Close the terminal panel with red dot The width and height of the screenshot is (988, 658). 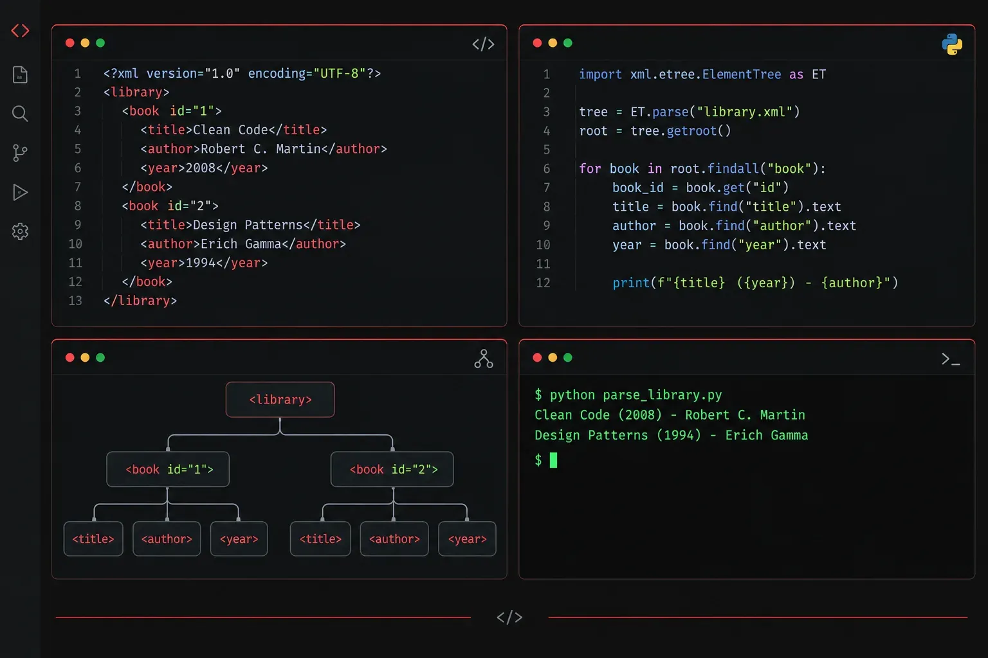click(537, 357)
